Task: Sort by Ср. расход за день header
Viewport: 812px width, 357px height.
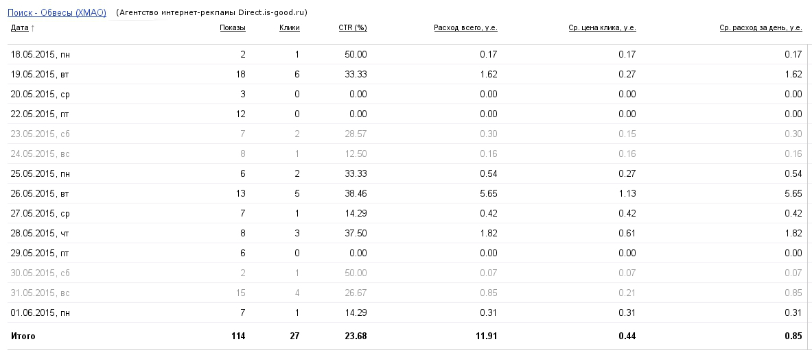Action: point(761,28)
